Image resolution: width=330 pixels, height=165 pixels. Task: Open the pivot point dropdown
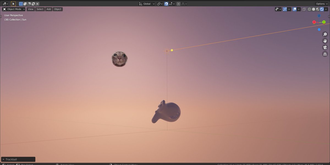pos(160,4)
